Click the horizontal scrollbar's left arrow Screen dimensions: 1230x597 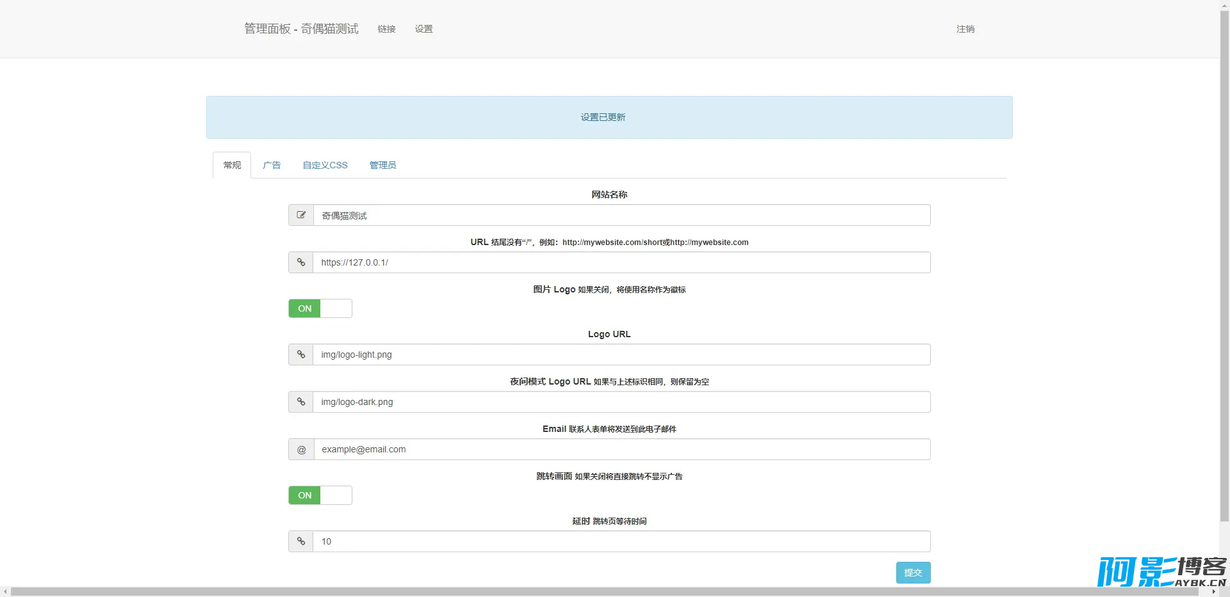click(x=5, y=592)
